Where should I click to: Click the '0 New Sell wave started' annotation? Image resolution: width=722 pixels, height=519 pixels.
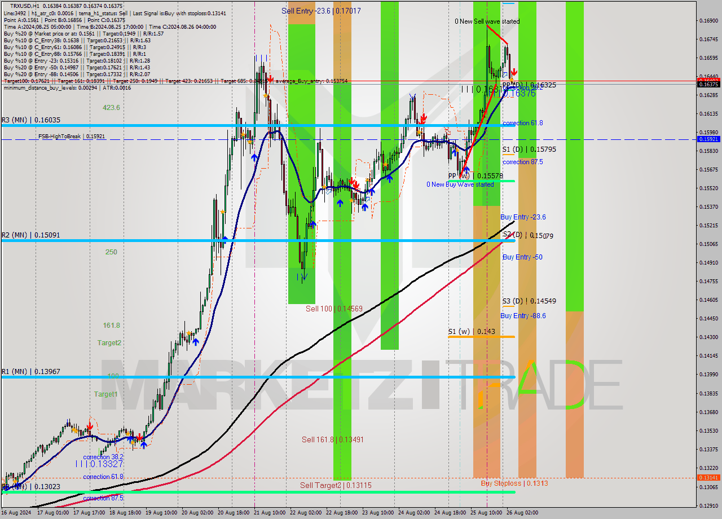coord(487,21)
